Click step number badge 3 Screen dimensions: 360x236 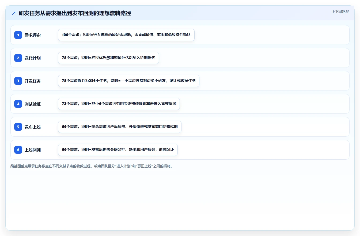click(x=18, y=81)
